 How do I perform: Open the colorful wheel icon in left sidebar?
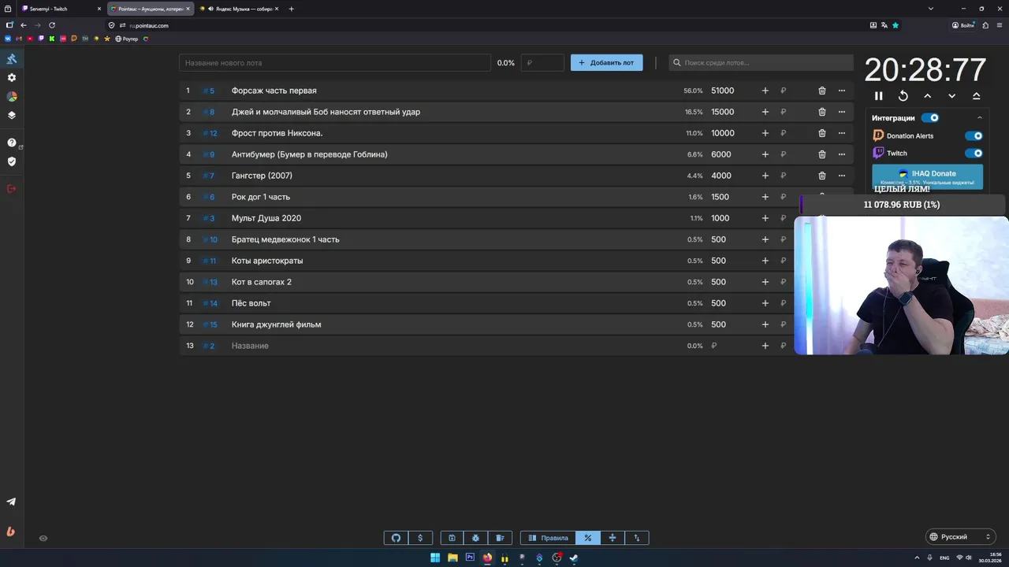point(11,96)
